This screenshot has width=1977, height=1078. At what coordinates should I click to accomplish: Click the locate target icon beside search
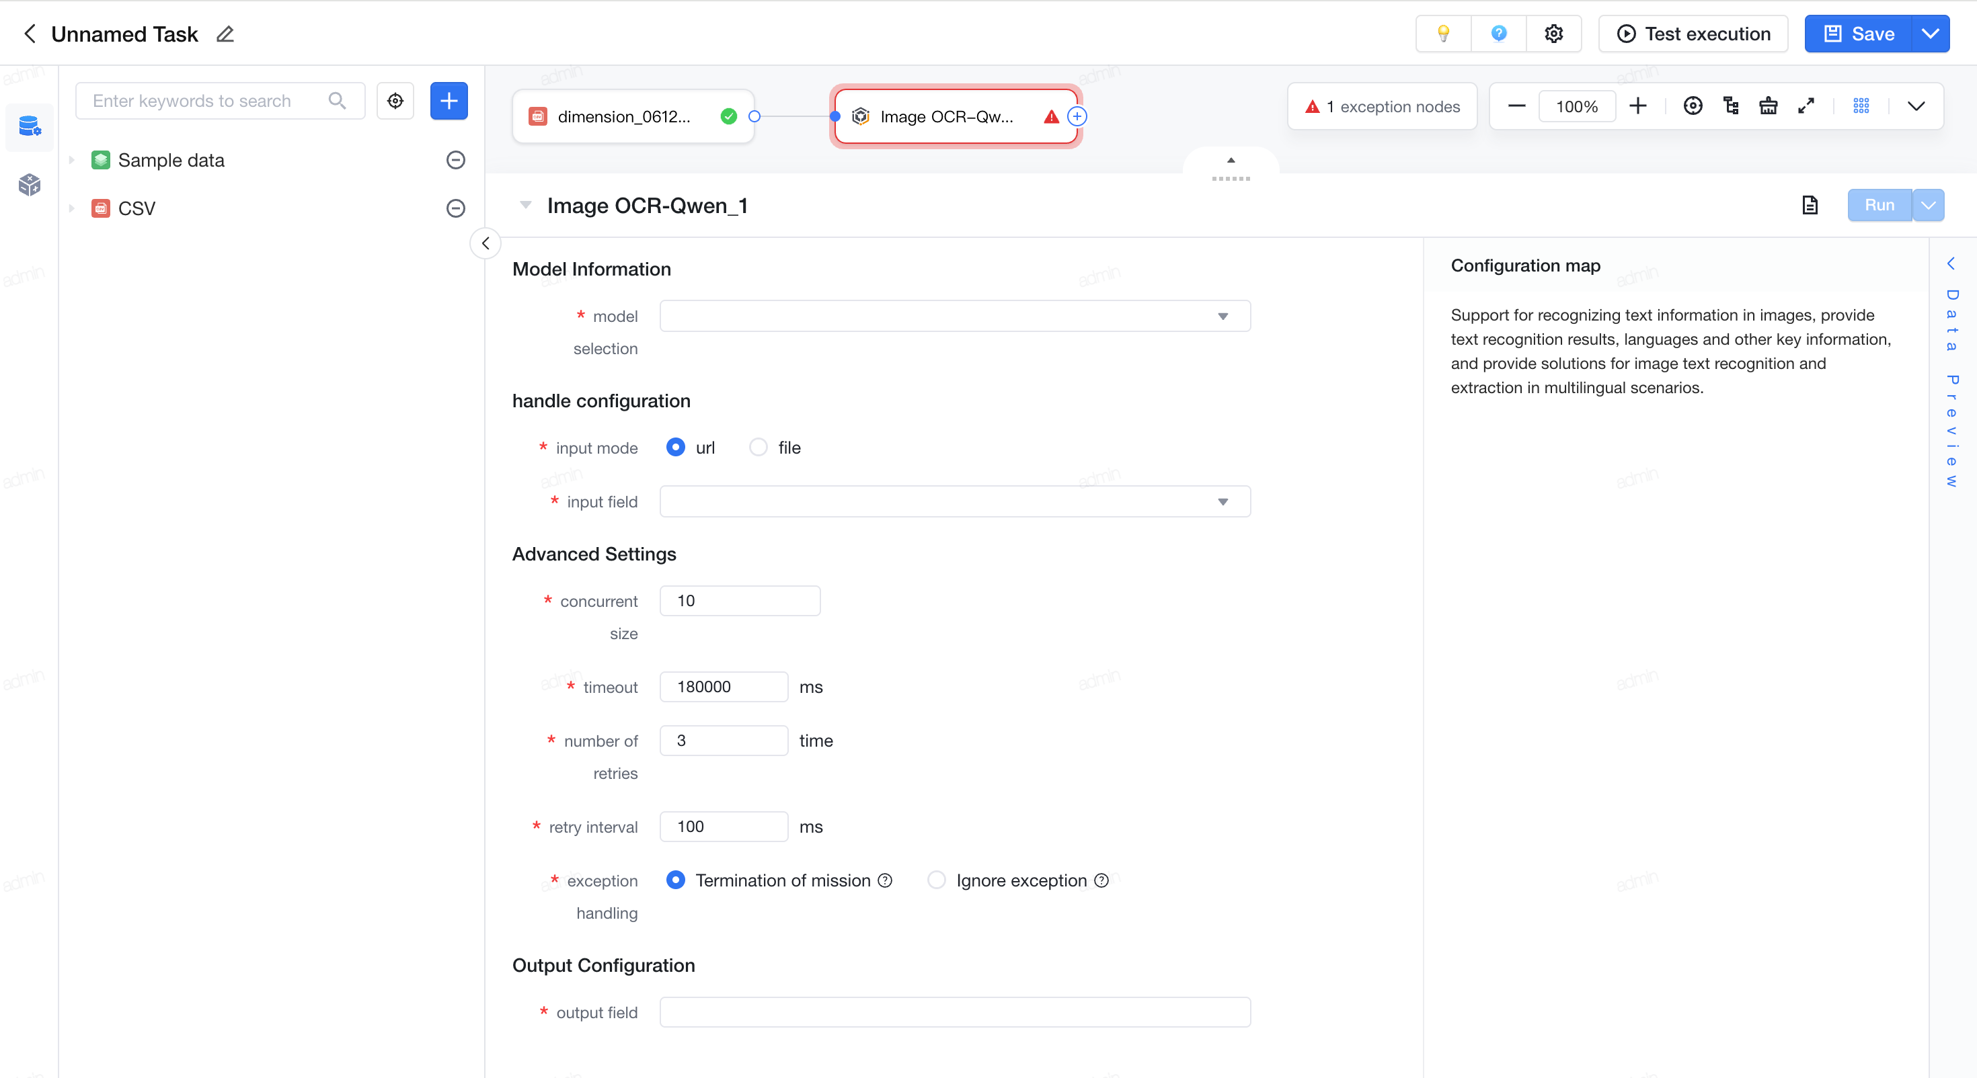coord(395,101)
